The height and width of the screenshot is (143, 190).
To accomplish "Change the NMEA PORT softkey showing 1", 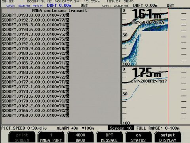I will tap(51, 137).
